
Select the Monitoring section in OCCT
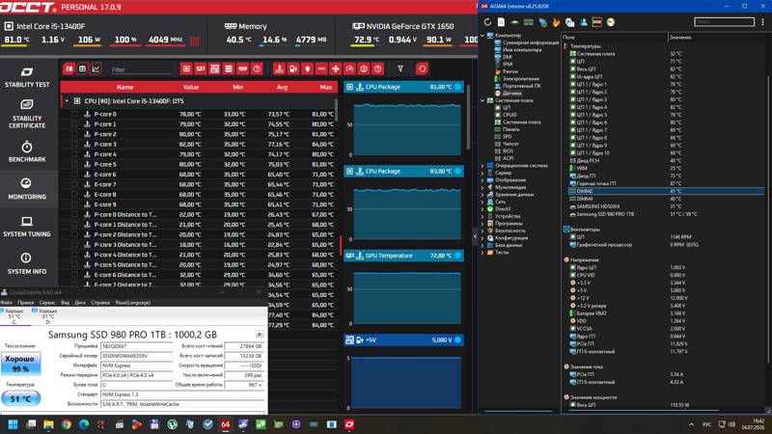tap(27, 189)
